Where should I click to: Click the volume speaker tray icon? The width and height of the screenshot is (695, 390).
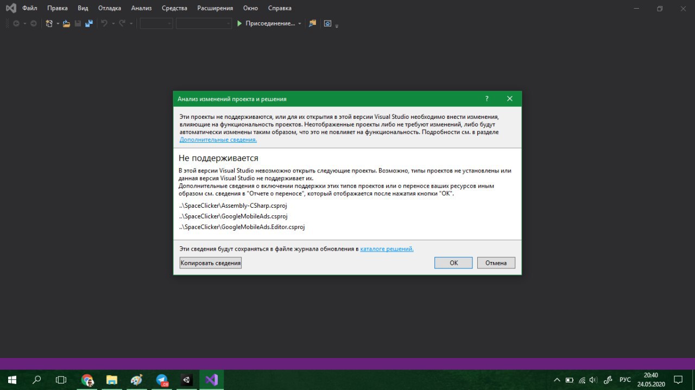coord(593,380)
